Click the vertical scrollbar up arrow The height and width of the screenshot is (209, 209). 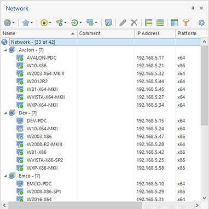(205, 42)
